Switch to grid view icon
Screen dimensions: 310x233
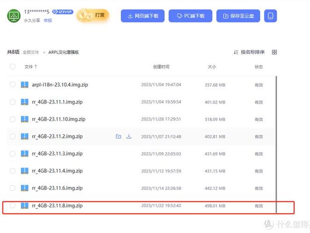click(274, 52)
